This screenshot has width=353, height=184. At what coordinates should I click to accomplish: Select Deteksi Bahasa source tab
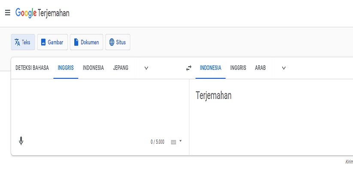pyautogui.click(x=32, y=68)
